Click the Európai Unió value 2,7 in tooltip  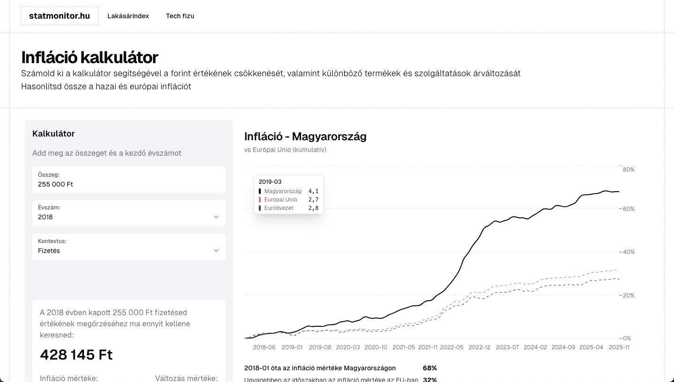(x=313, y=200)
